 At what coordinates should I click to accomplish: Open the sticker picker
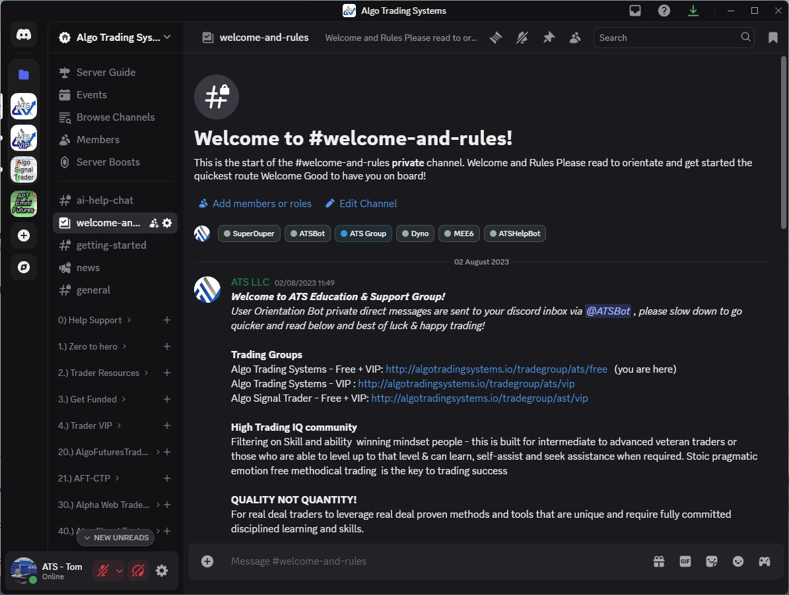(x=712, y=561)
